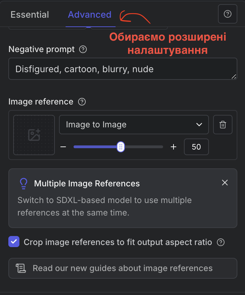Open Read our new guides about image references
Viewport: 245px width, 295px height.
point(122,268)
